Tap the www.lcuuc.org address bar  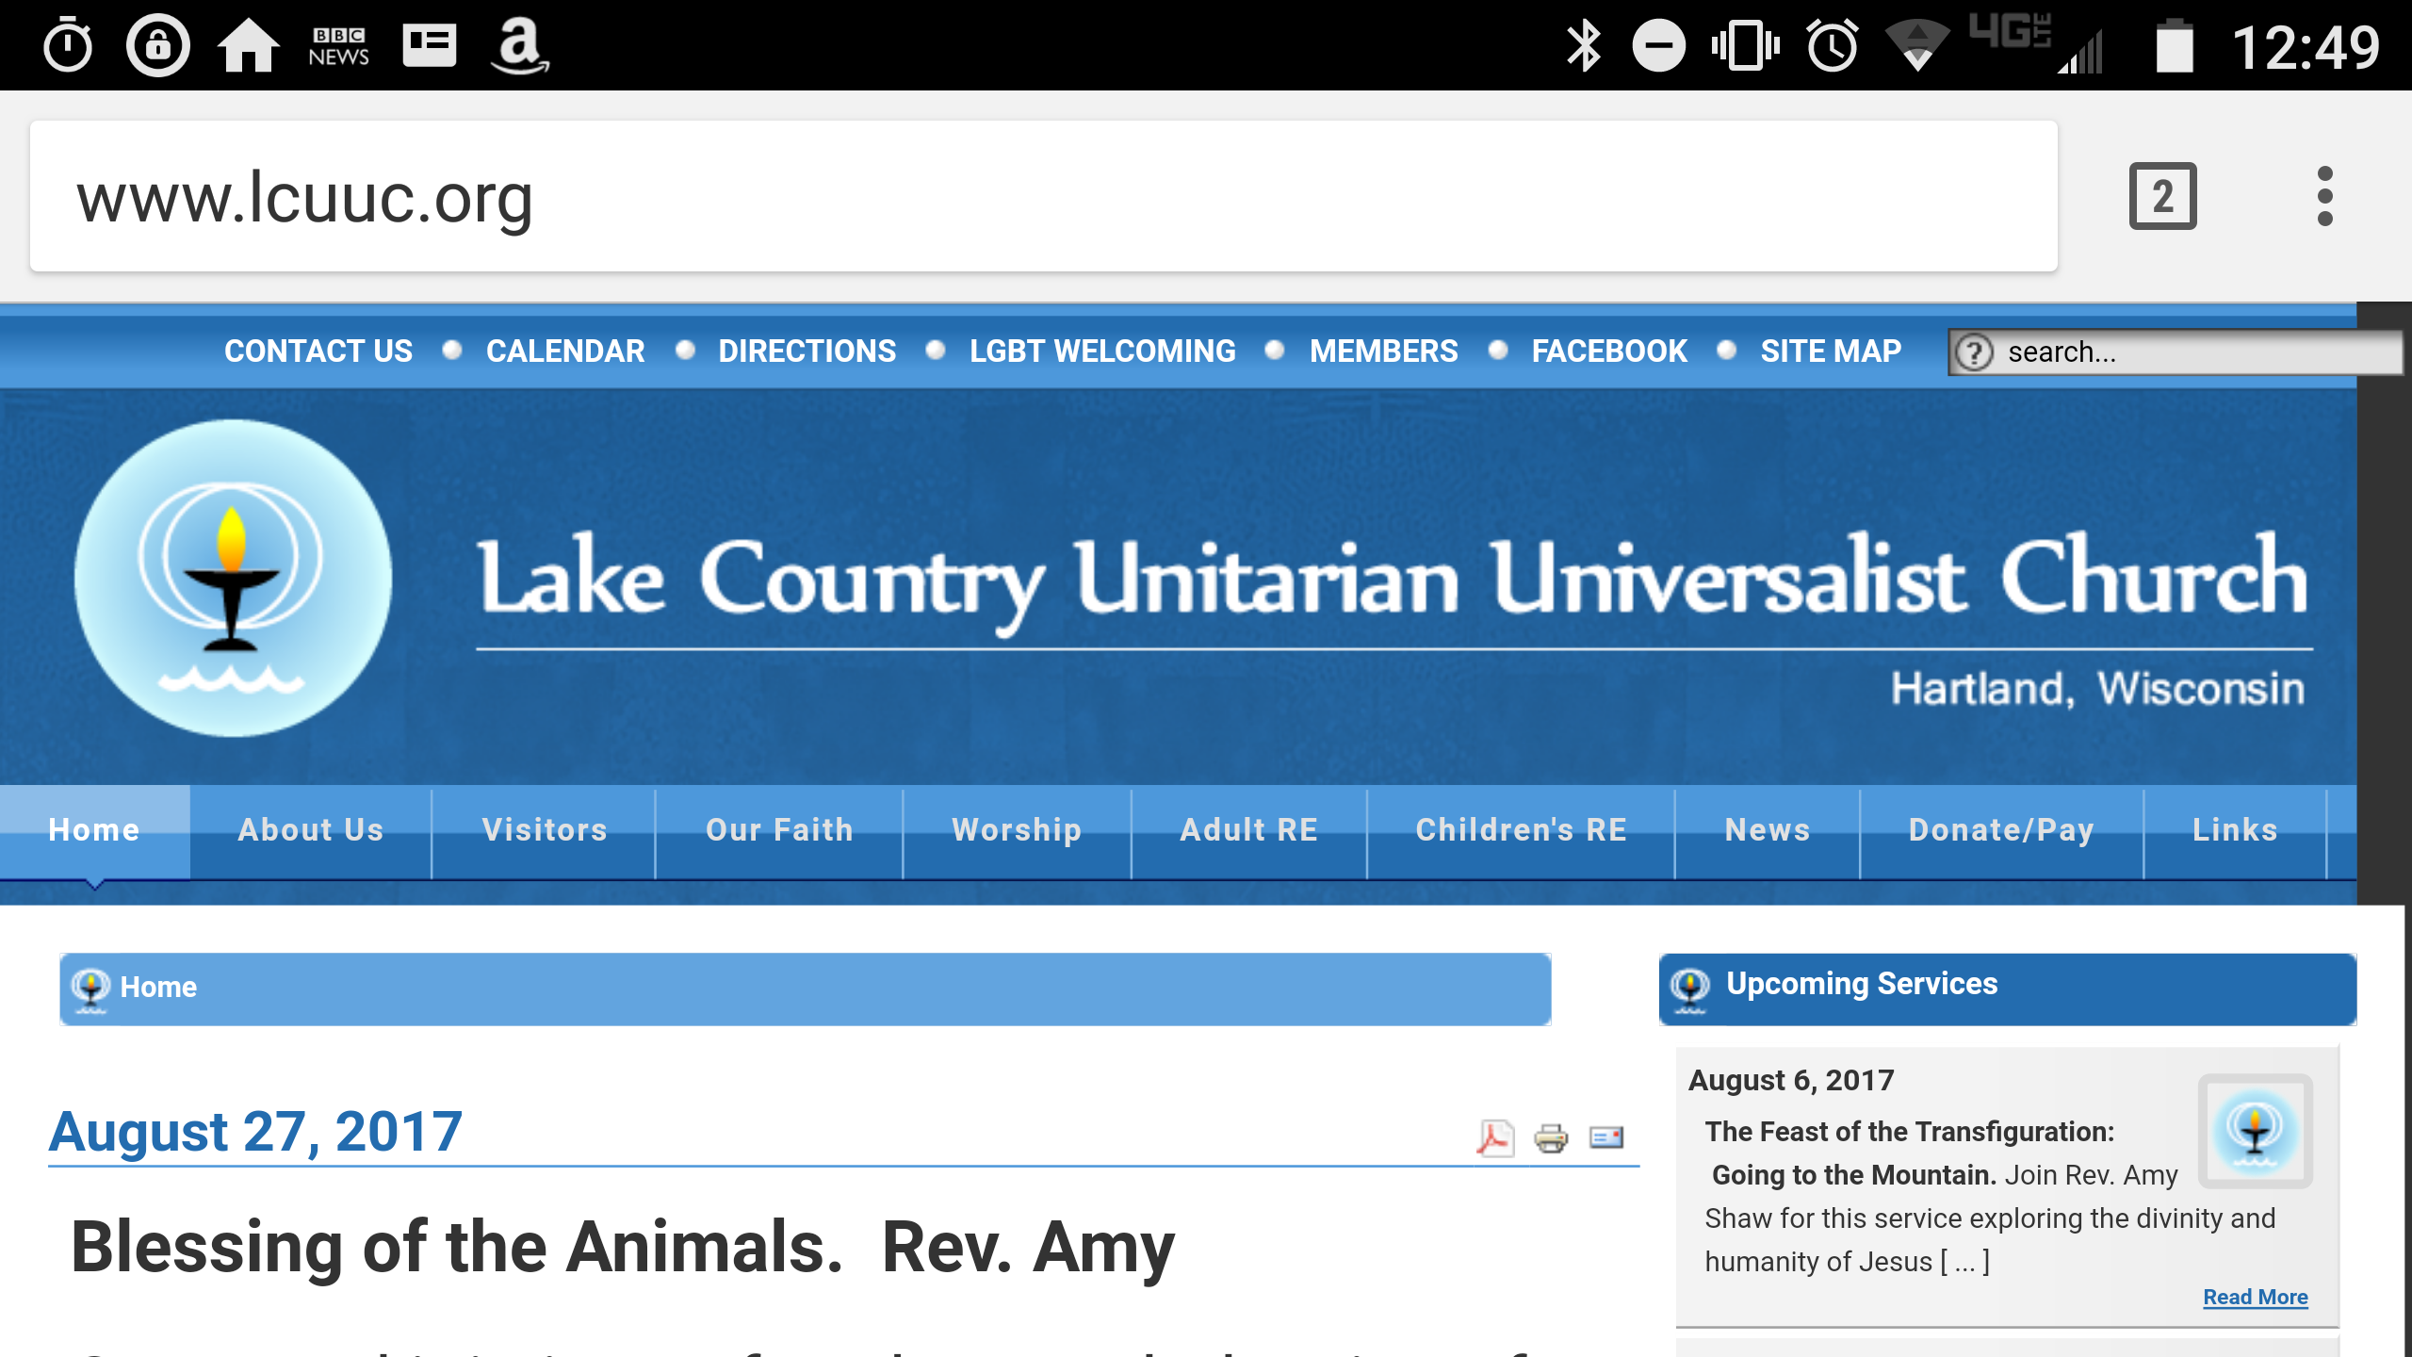click(1043, 196)
